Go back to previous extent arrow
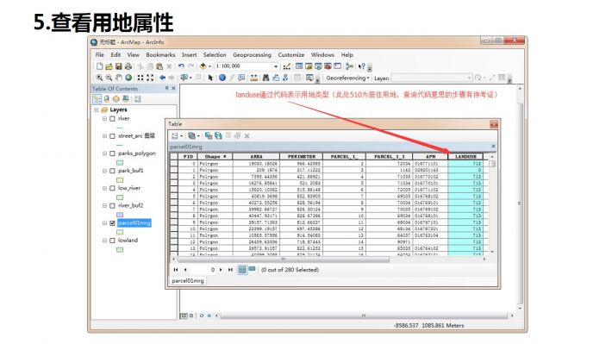 [162, 78]
